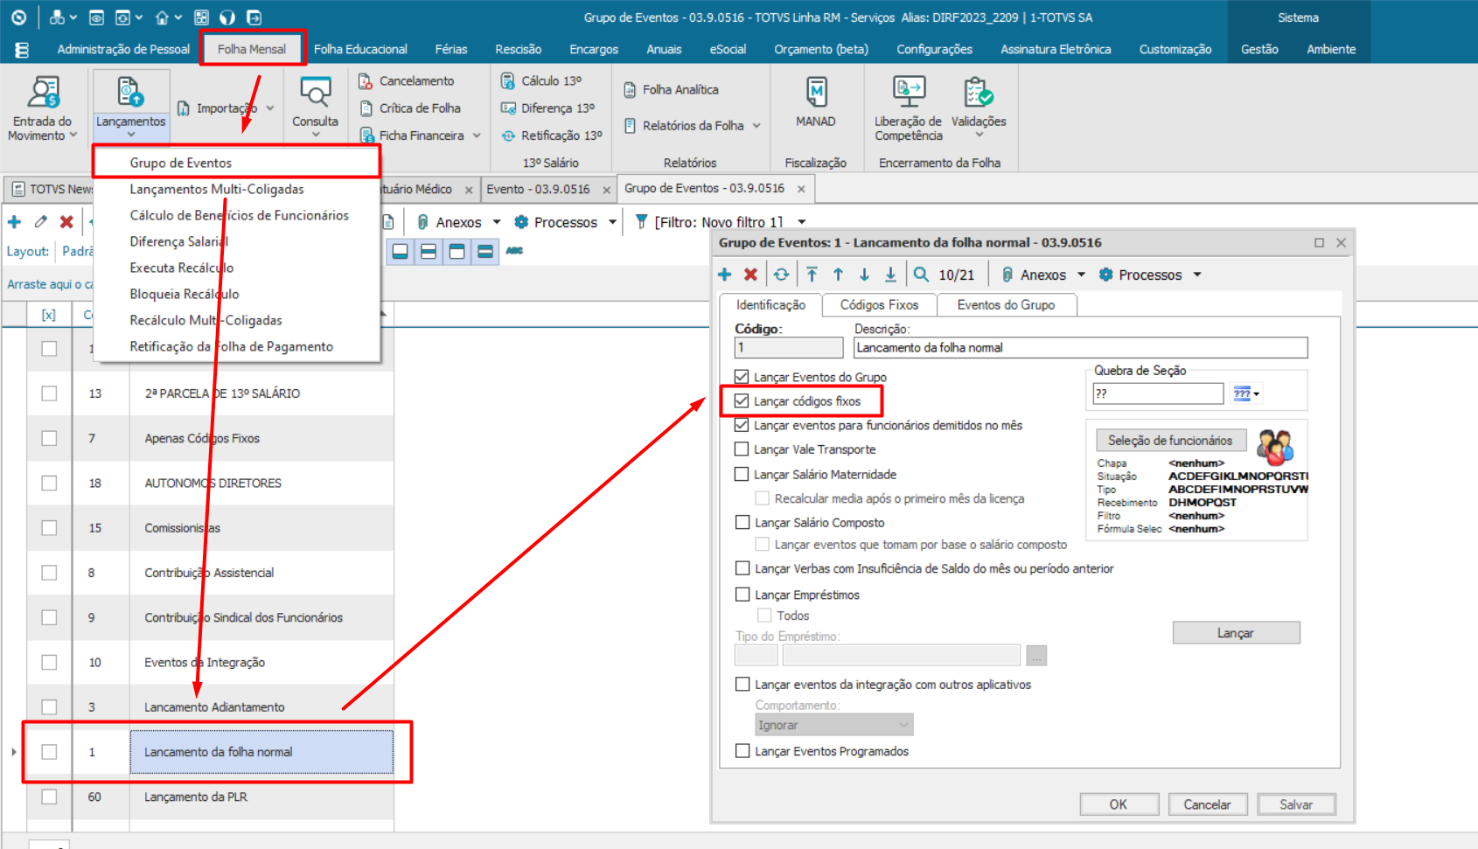Viewport: 1478px width, 849px height.
Task: Open Processos dropdown in the main toolbar
Action: point(612,222)
